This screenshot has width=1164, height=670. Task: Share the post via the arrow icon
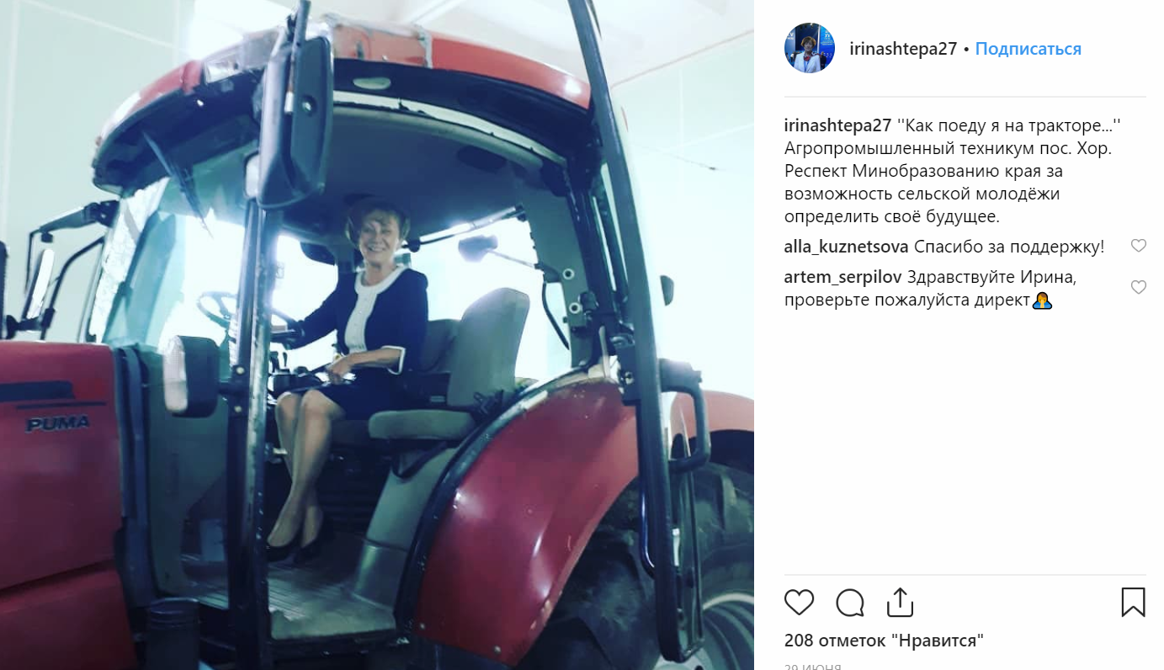click(900, 602)
